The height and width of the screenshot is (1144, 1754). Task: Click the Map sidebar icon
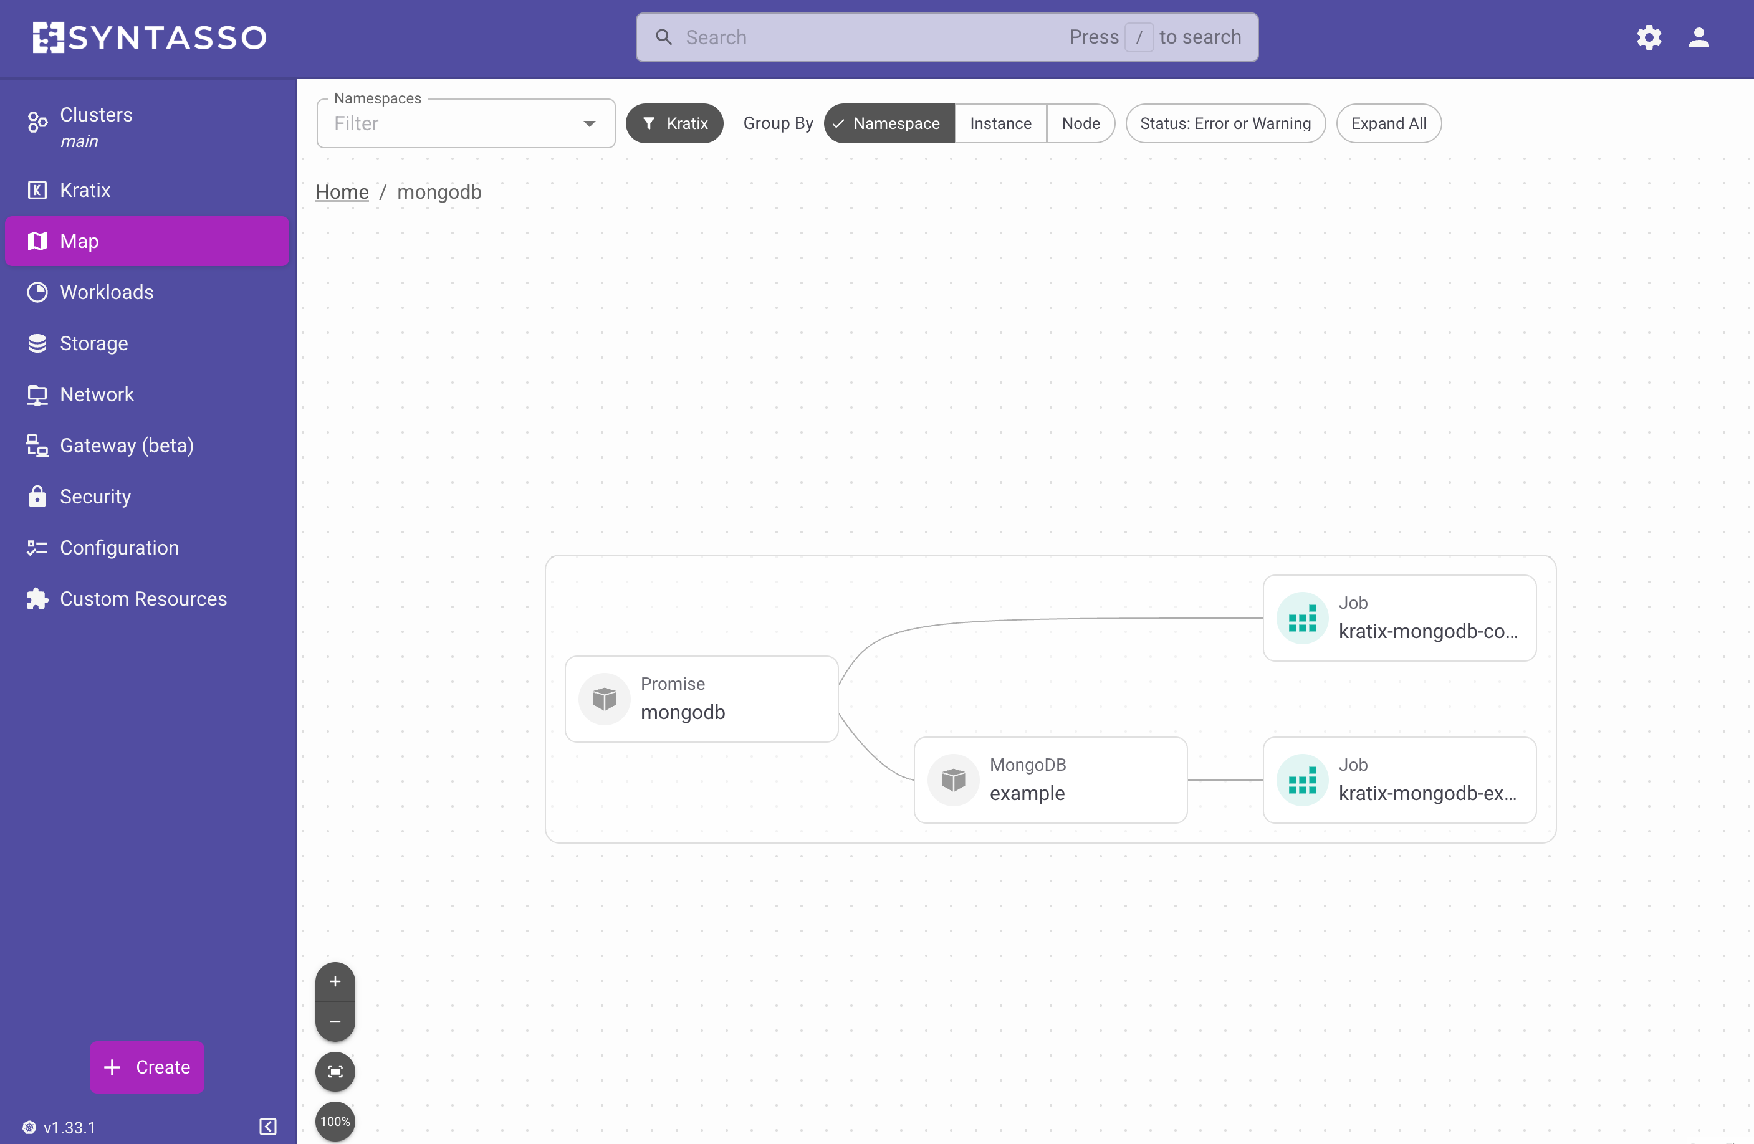coord(37,241)
